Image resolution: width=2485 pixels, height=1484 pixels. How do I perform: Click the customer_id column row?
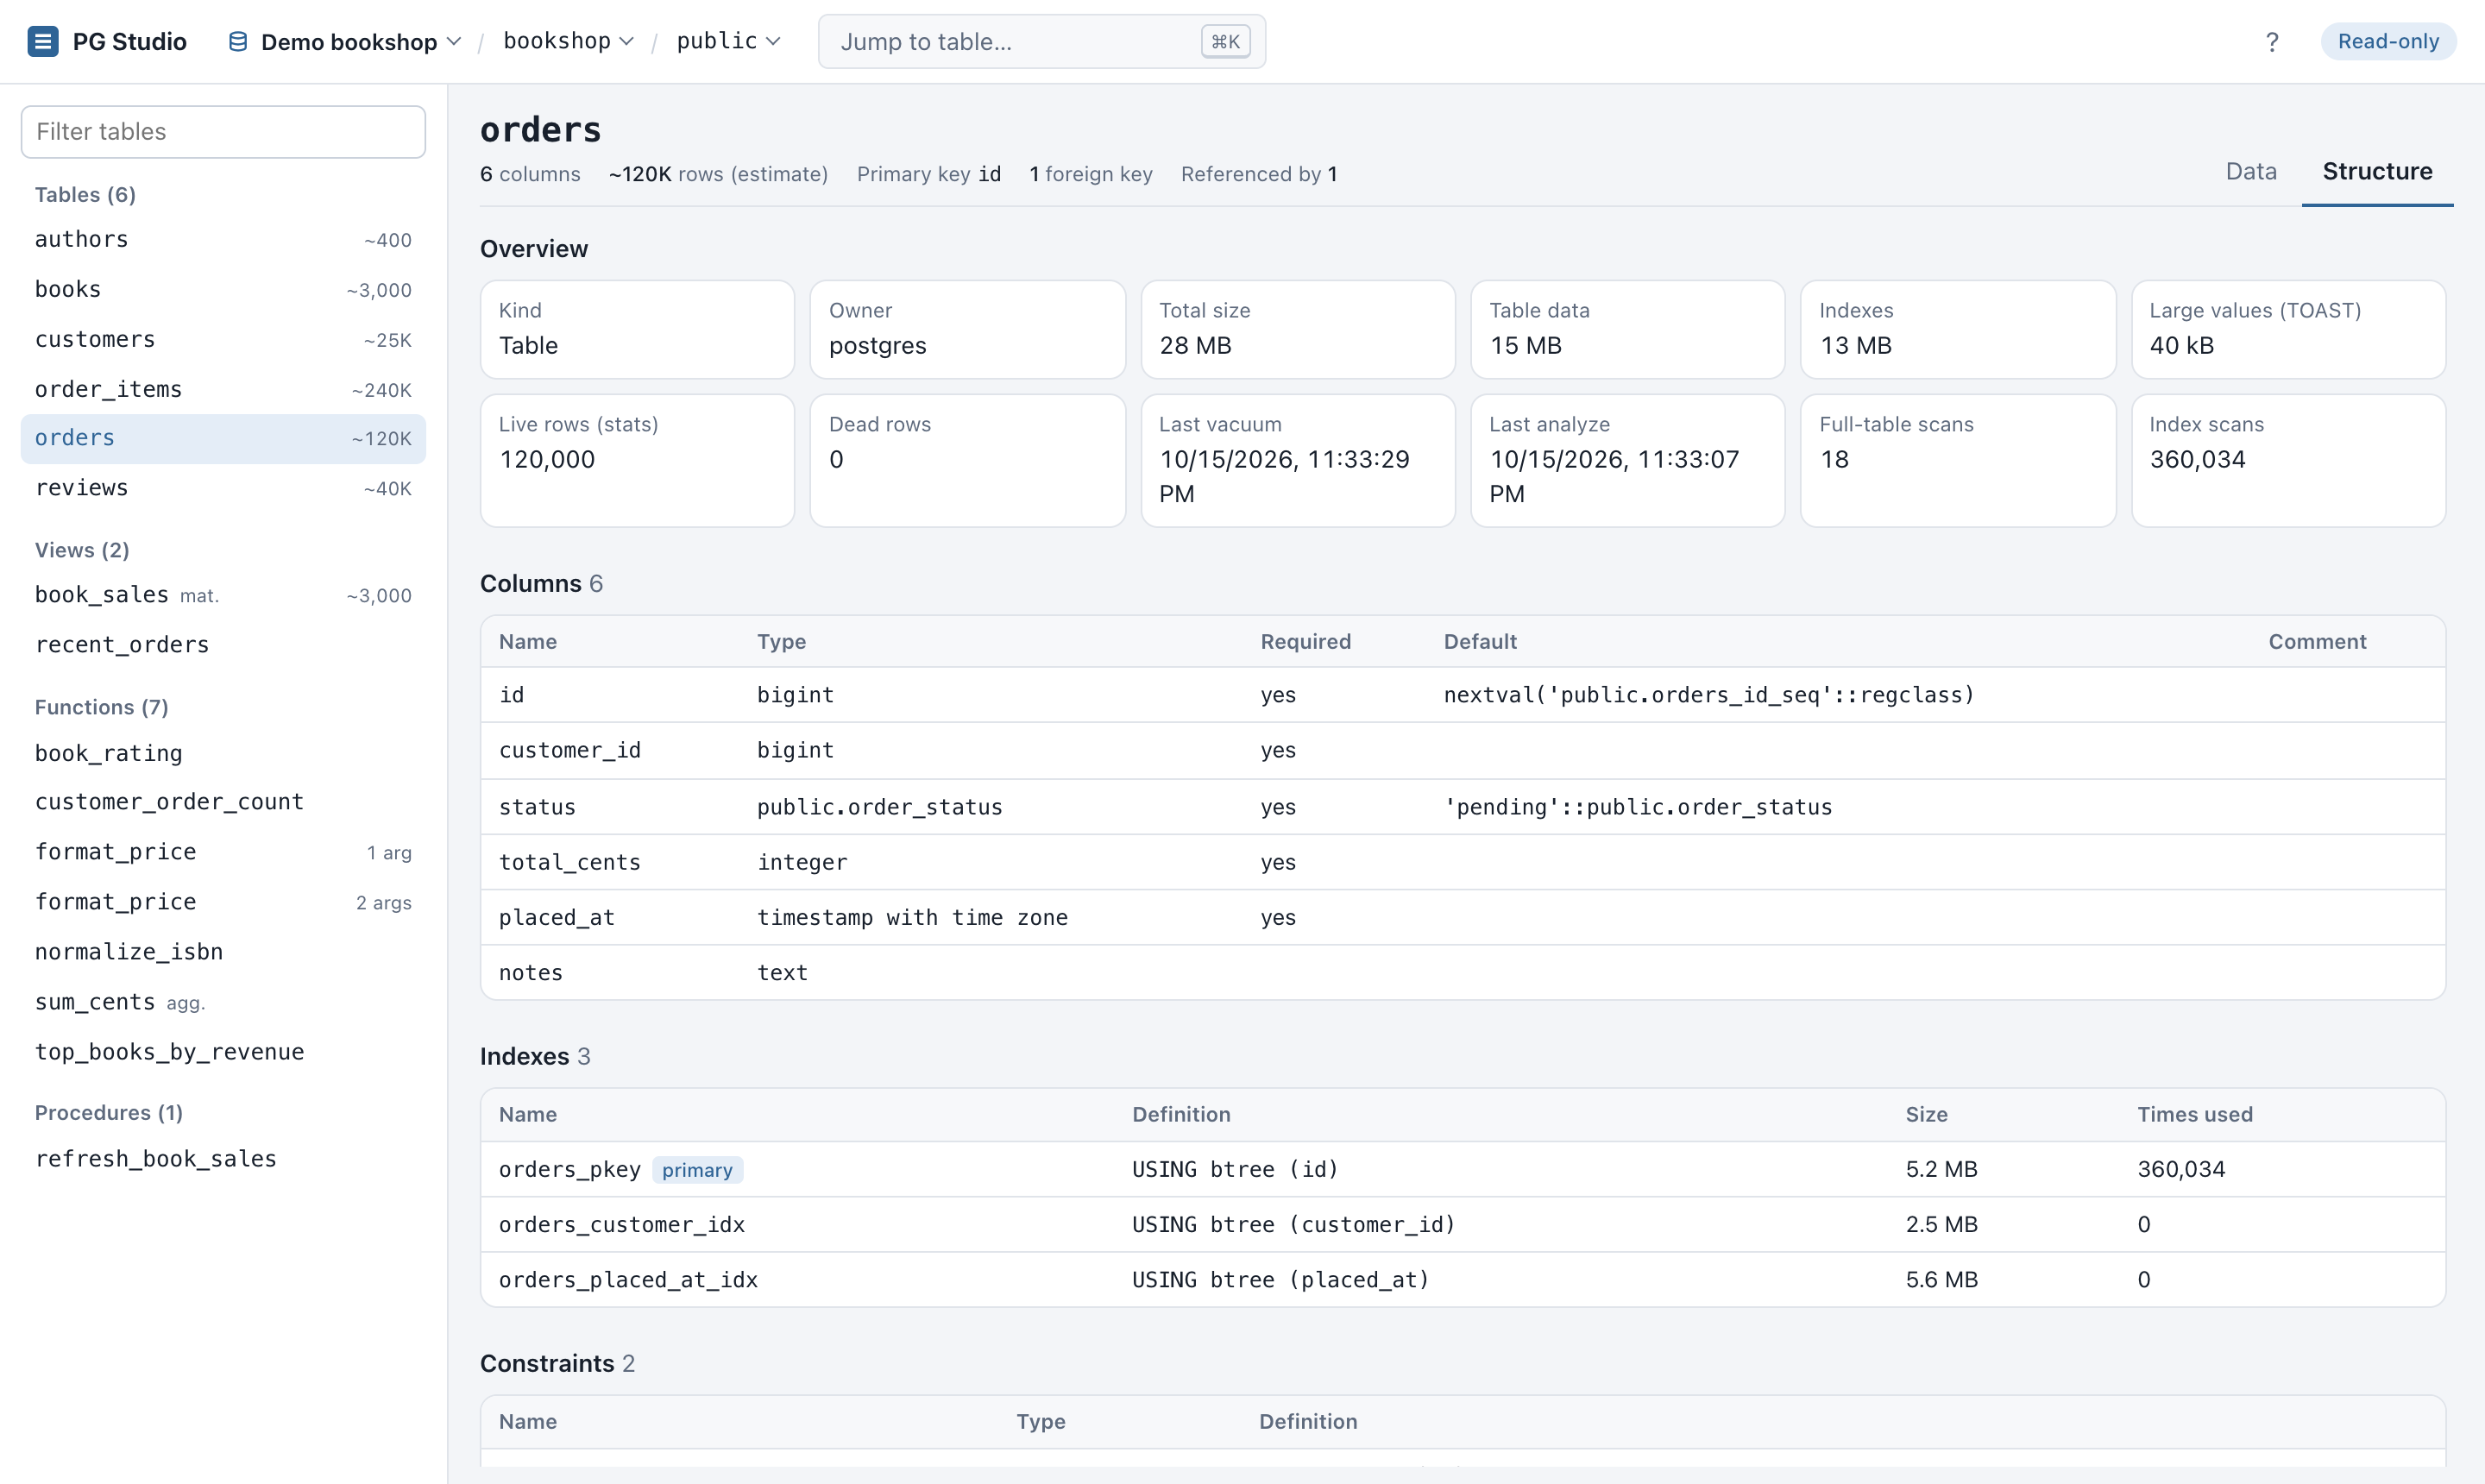coord(1462,751)
